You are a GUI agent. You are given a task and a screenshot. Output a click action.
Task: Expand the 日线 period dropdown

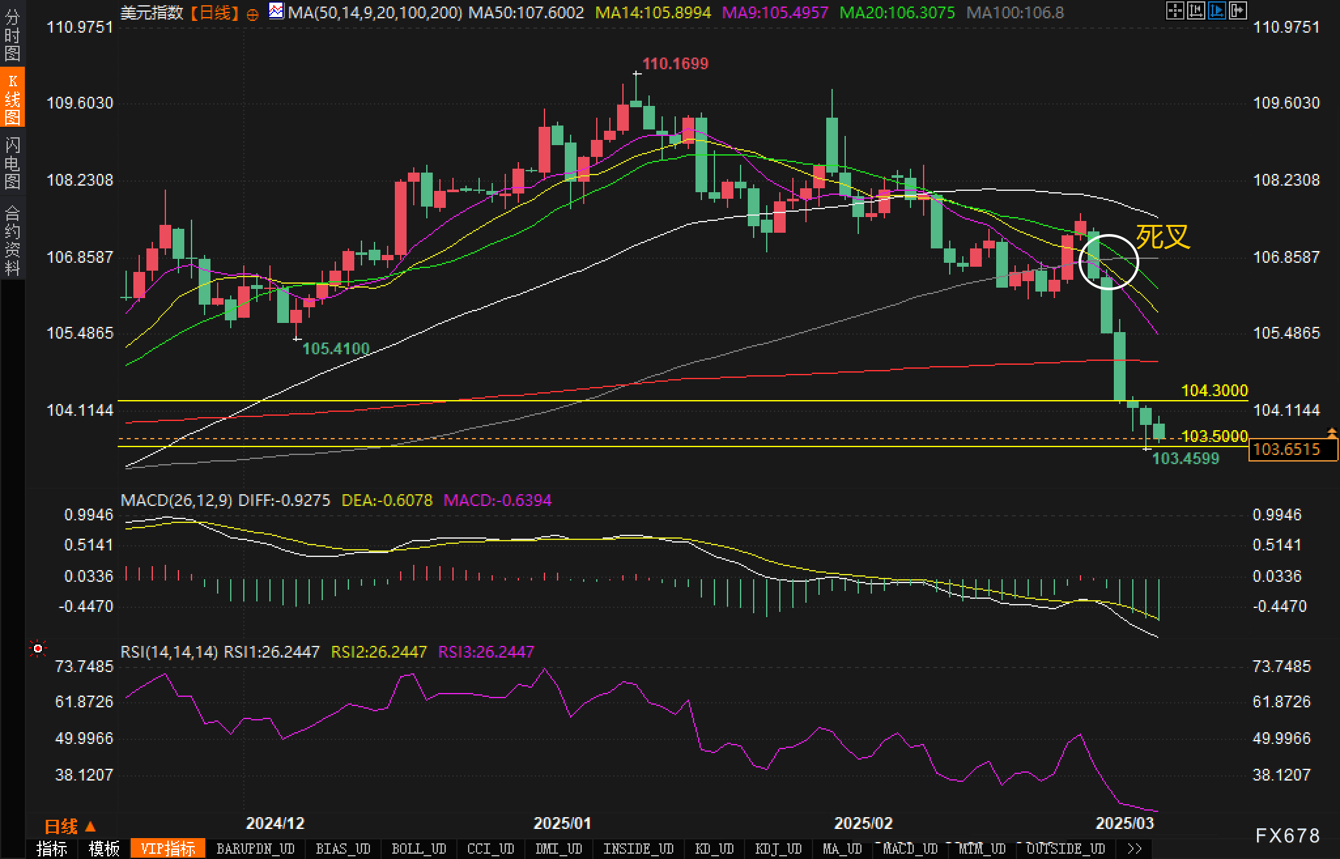click(71, 826)
